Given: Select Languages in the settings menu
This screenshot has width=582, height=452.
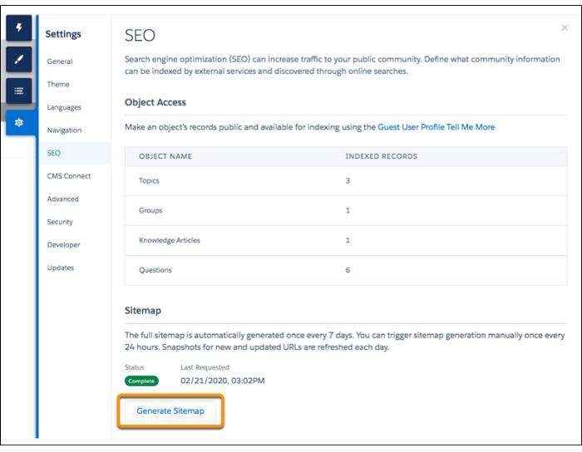Looking at the screenshot, I should pos(64,107).
